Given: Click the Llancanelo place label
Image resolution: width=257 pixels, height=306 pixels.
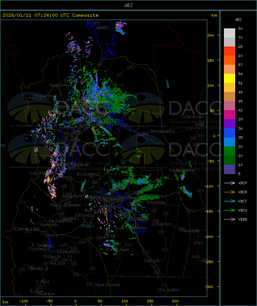Looking at the screenshot, I should [68, 251].
